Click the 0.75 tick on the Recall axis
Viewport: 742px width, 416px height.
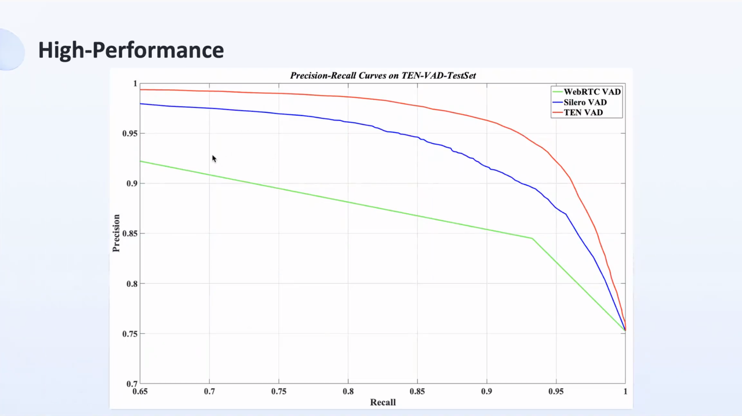[x=279, y=392]
